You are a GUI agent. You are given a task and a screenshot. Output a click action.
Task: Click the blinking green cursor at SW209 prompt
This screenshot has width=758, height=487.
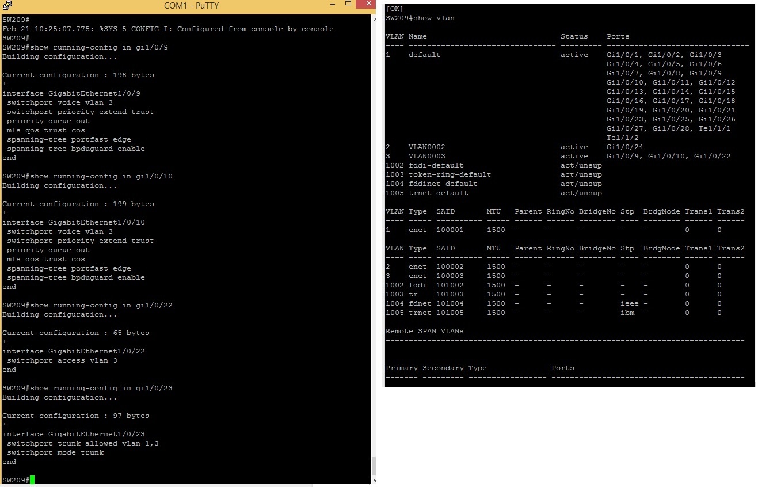pos(33,479)
